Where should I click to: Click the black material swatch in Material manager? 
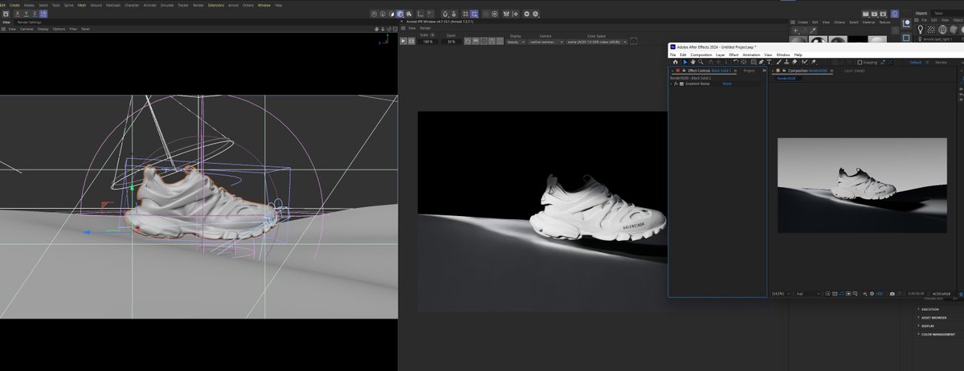point(858,39)
